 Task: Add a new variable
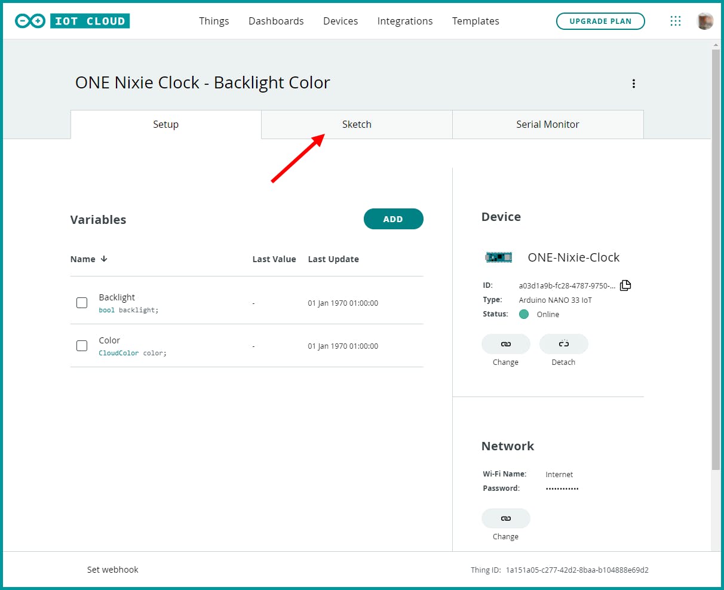[393, 219]
